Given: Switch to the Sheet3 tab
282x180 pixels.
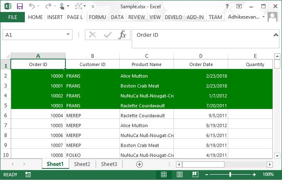Looking at the screenshot, I should 109,164.
